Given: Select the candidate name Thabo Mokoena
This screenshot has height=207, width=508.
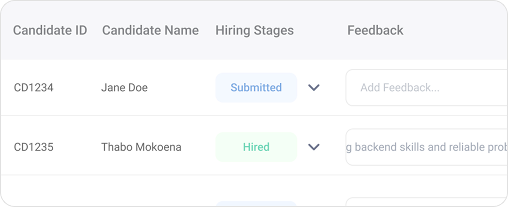Looking at the screenshot, I should (x=141, y=147).
